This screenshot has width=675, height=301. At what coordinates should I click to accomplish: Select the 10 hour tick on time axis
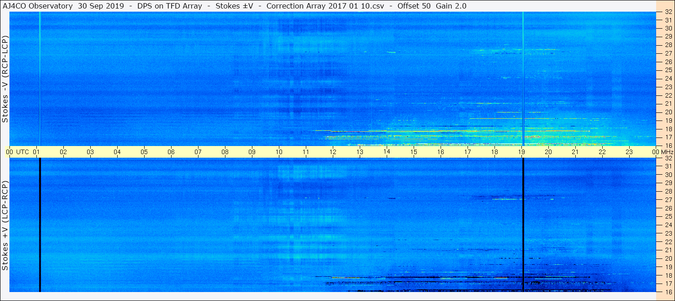pos(279,152)
